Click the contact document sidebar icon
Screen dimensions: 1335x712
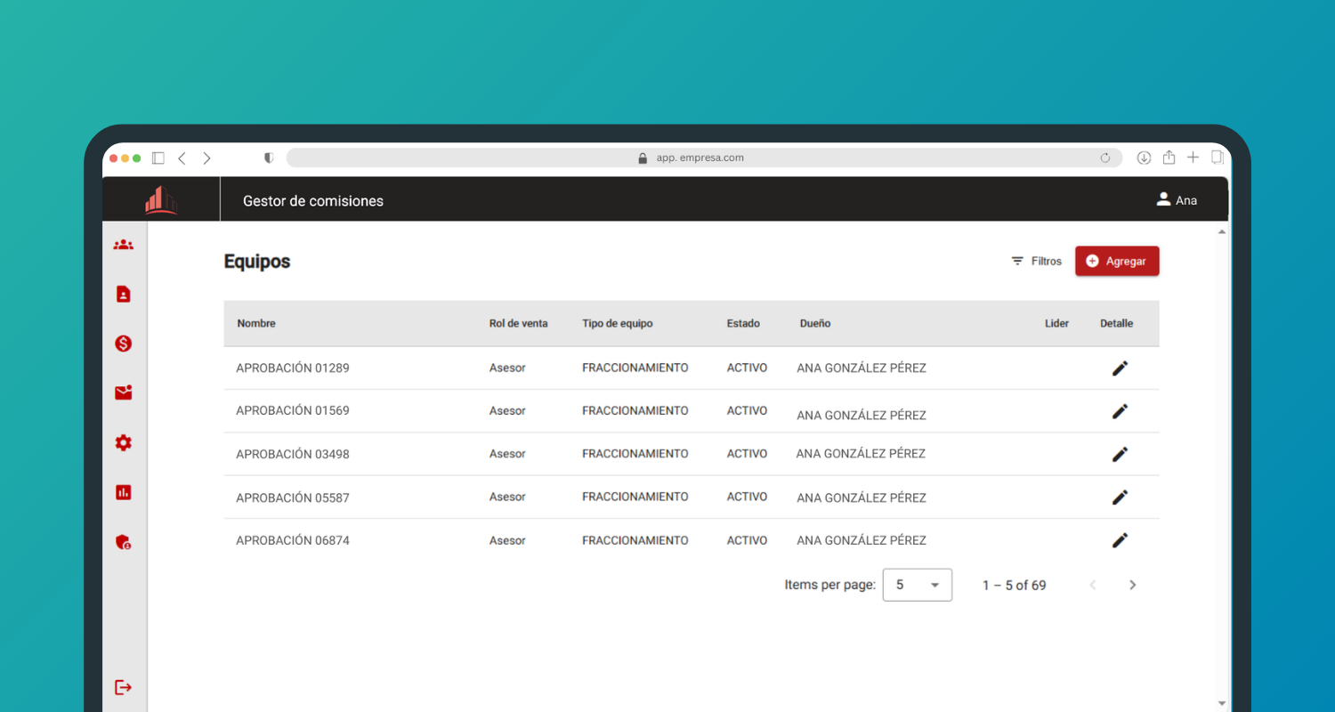pos(124,294)
